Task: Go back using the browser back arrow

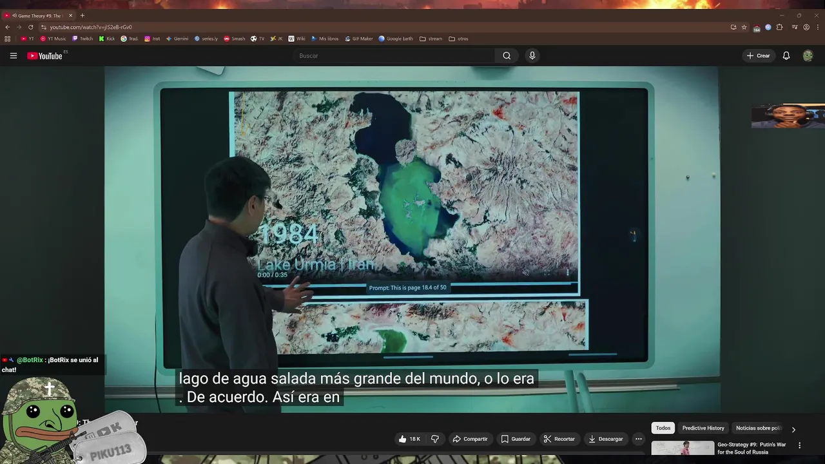Action: pyautogui.click(x=7, y=27)
